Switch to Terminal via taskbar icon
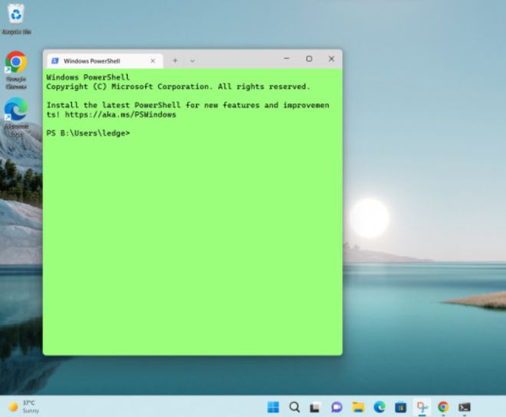The width and height of the screenshot is (506, 417). pyautogui.click(x=465, y=407)
